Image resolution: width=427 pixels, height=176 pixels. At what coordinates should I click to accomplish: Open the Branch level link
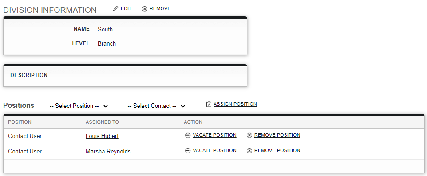pyautogui.click(x=107, y=44)
